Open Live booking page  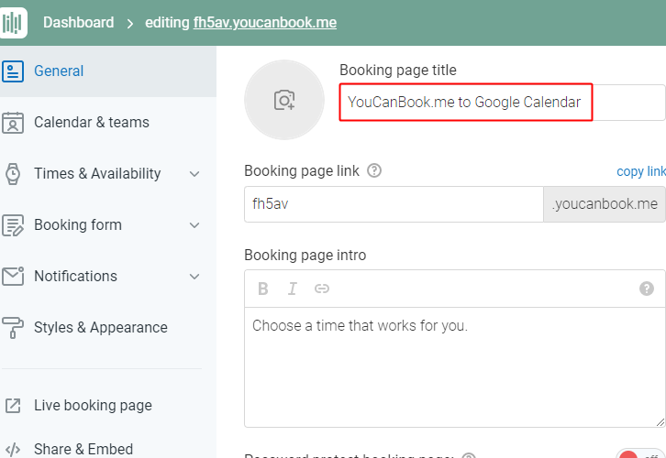point(93,406)
